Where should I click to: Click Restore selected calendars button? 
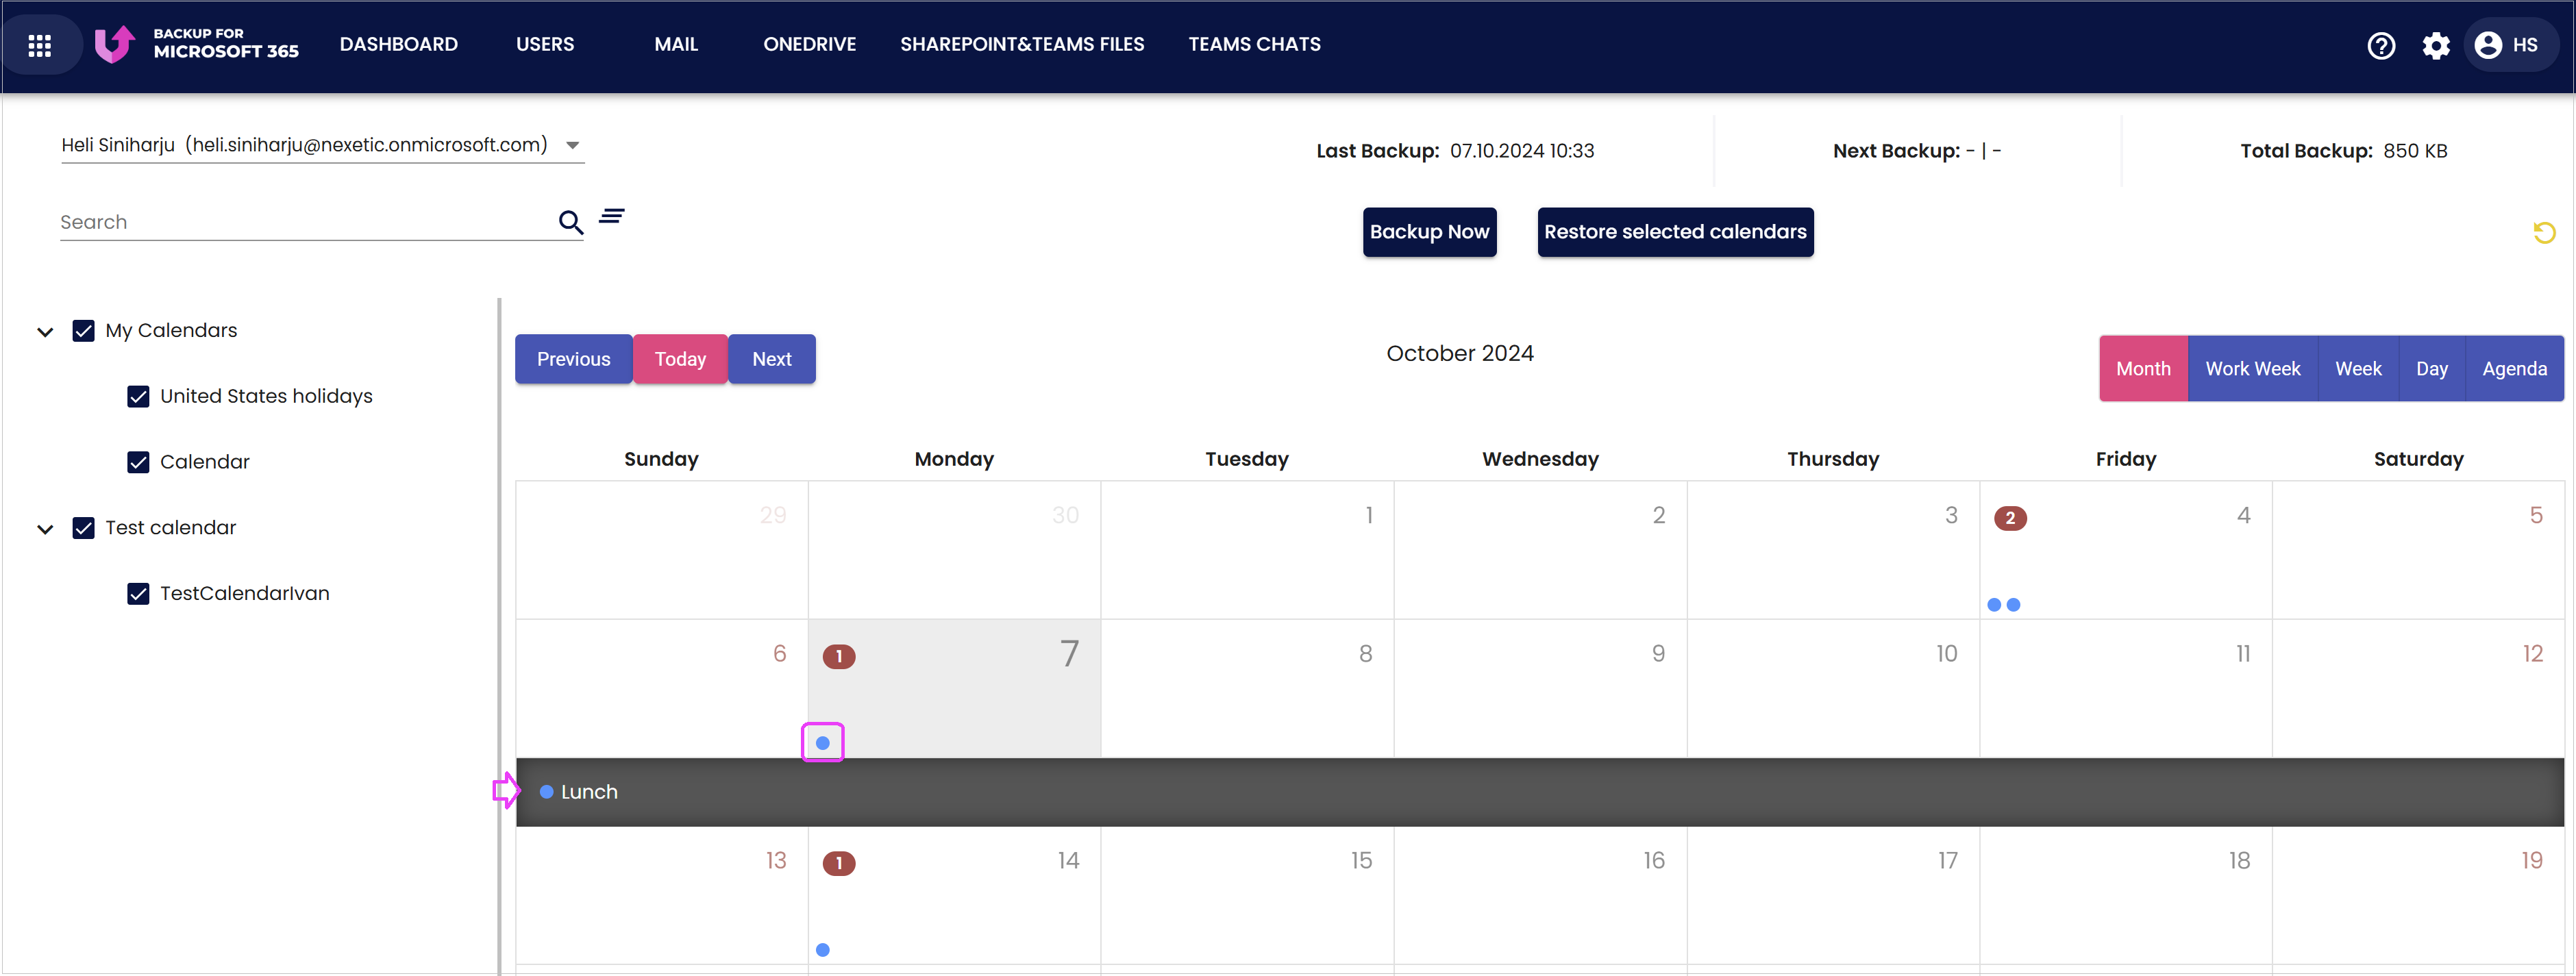coord(1675,232)
